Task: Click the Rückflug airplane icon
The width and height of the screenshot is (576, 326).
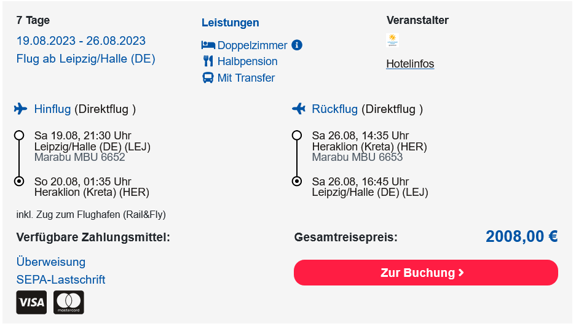Action: pyautogui.click(x=299, y=109)
